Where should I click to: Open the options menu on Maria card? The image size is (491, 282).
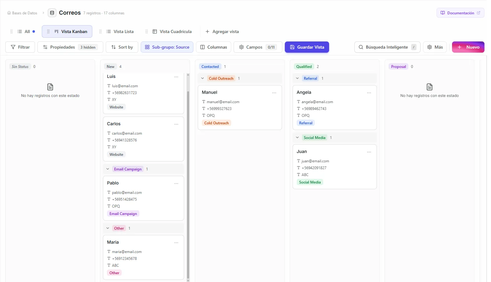176,242
